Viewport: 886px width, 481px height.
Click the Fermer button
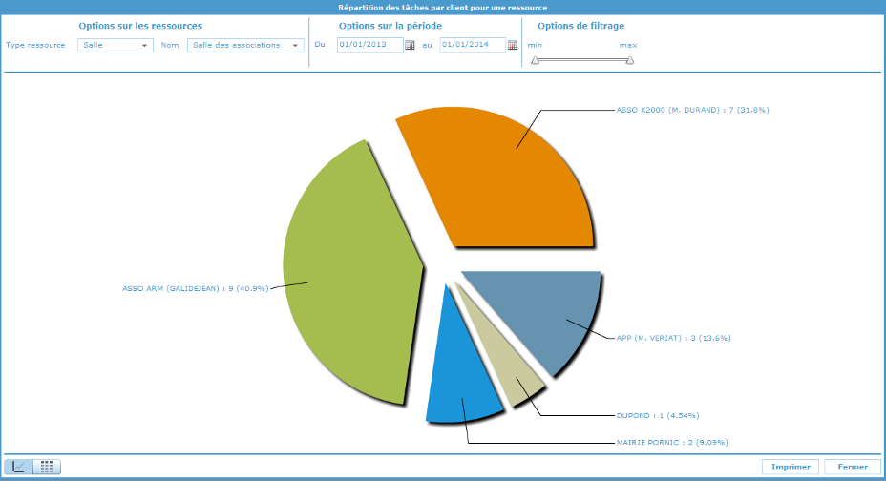click(852, 467)
